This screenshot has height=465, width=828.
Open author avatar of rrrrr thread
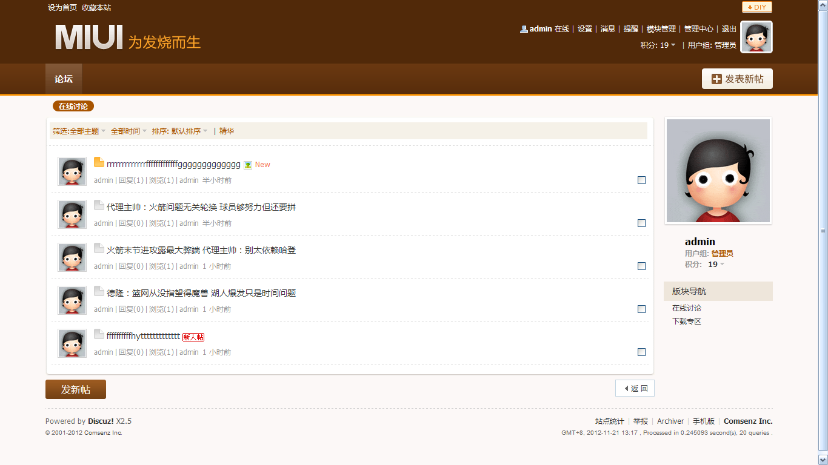[72, 171]
